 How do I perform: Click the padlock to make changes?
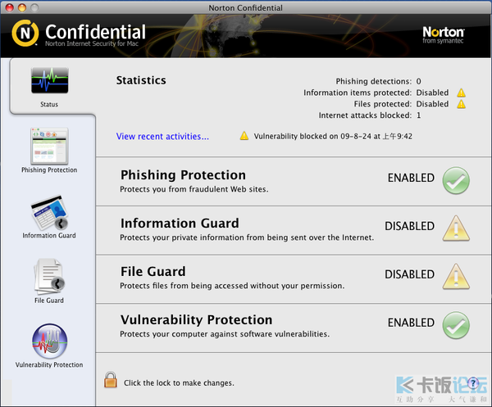point(111,380)
